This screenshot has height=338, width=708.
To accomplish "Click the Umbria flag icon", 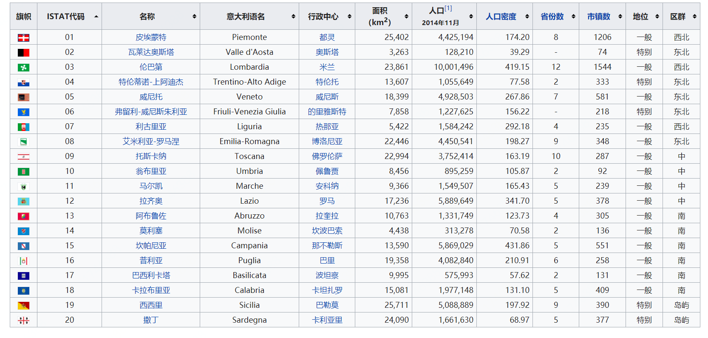I will click(x=23, y=172).
